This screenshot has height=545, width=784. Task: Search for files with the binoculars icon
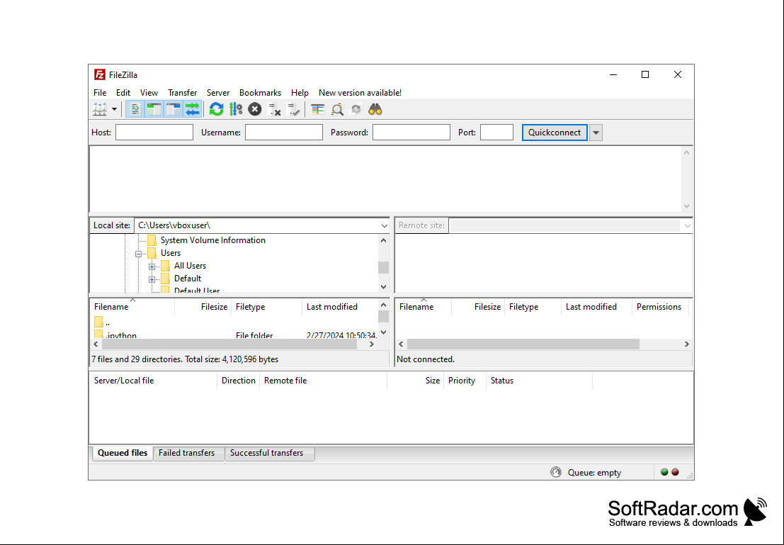pyautogui.click(x=375, y=109)
